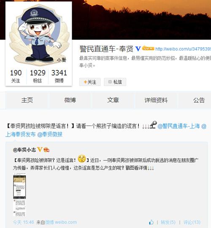
Task: Click the thumbs-up like icon
Action: pyautogui.click(x=151, y=222)
